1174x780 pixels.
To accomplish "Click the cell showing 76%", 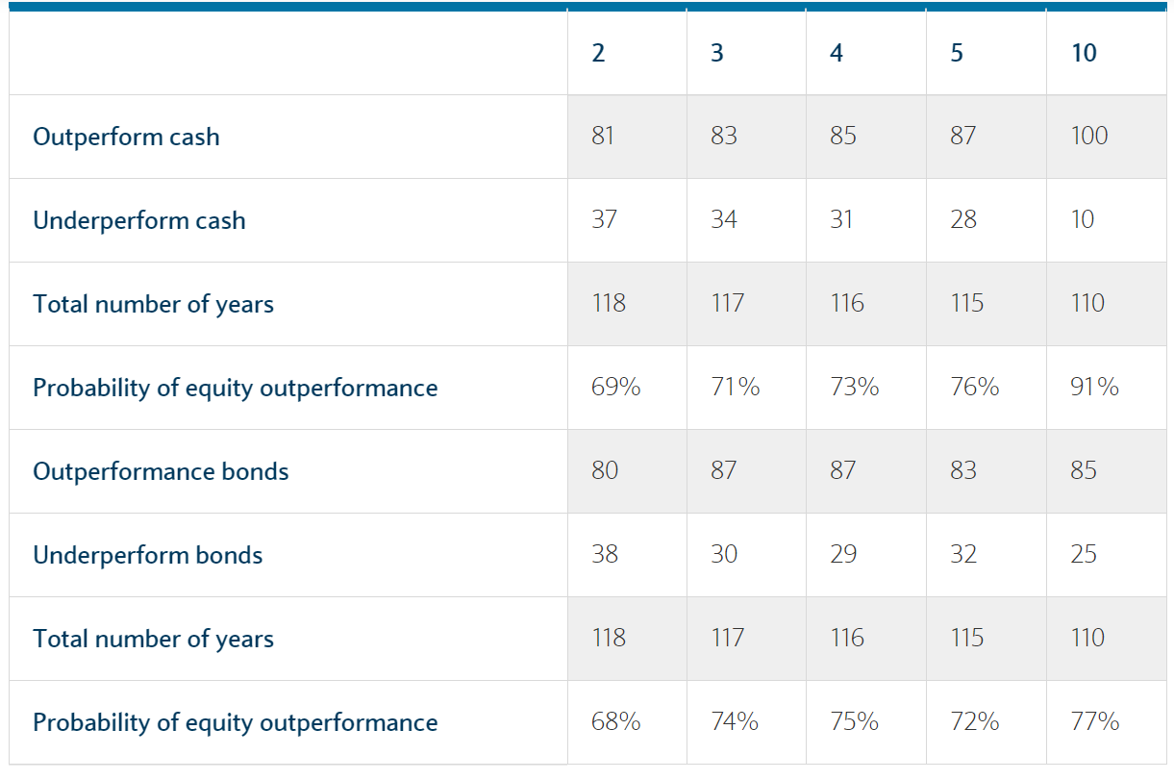I will point(974,388).
